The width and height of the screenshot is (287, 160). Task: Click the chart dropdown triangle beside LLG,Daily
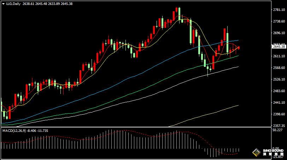click(x=3, y=4)
